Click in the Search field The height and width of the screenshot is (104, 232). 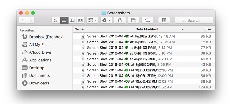[194, 20]
